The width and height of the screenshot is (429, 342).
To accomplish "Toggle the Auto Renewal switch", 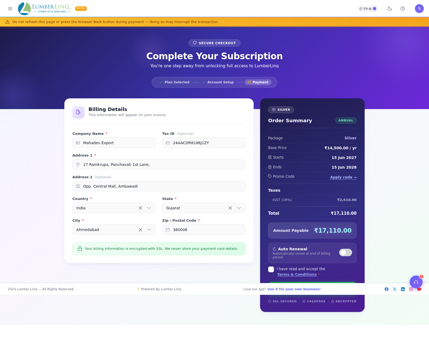I will pyautogui.click(x=346, y=252).
